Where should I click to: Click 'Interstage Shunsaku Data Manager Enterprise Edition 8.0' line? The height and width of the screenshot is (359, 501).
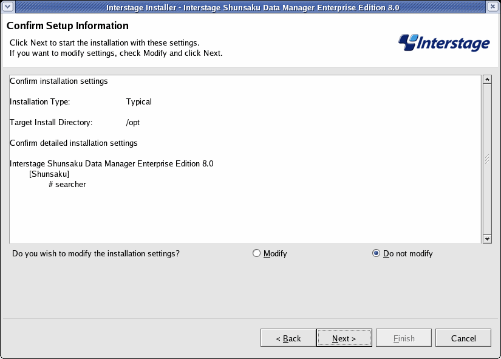click(x=112, y=163)
